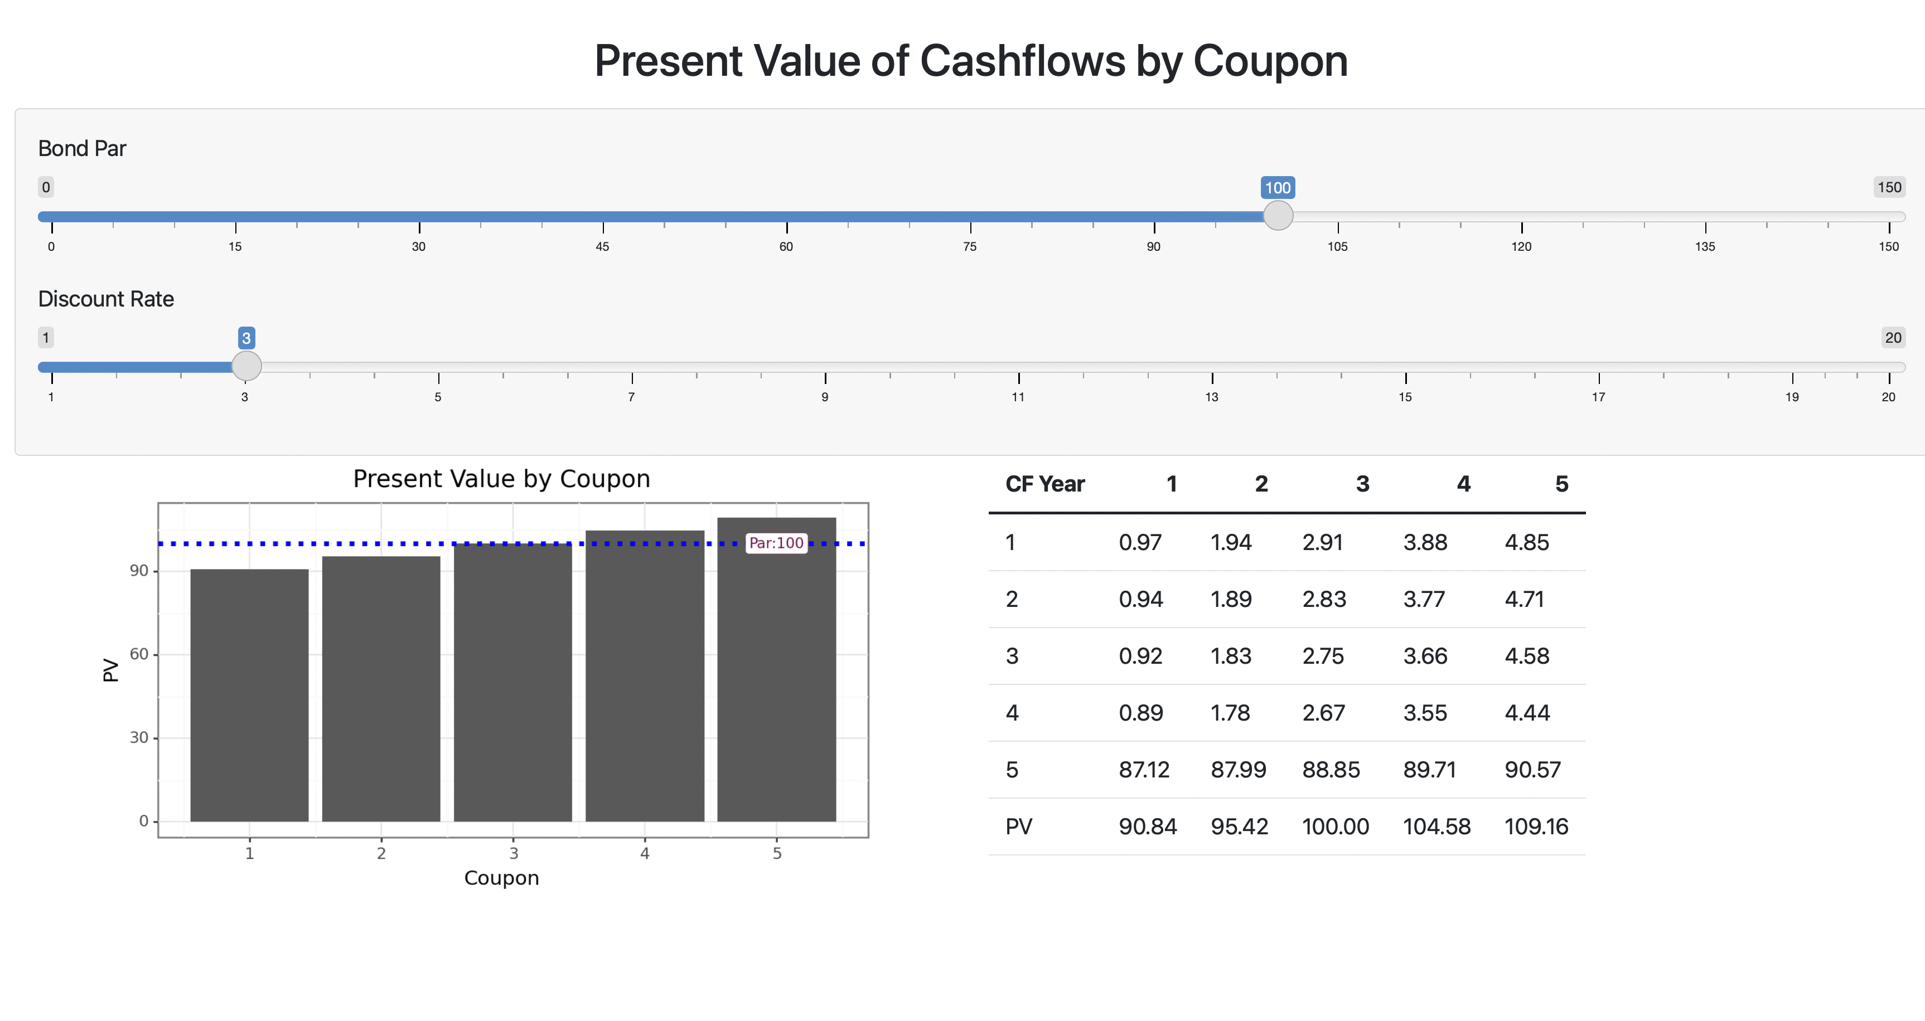Screen dimensions: 1925x1021
Task: Click the Present Value by Coupon chart title
Action: point(501,478)
